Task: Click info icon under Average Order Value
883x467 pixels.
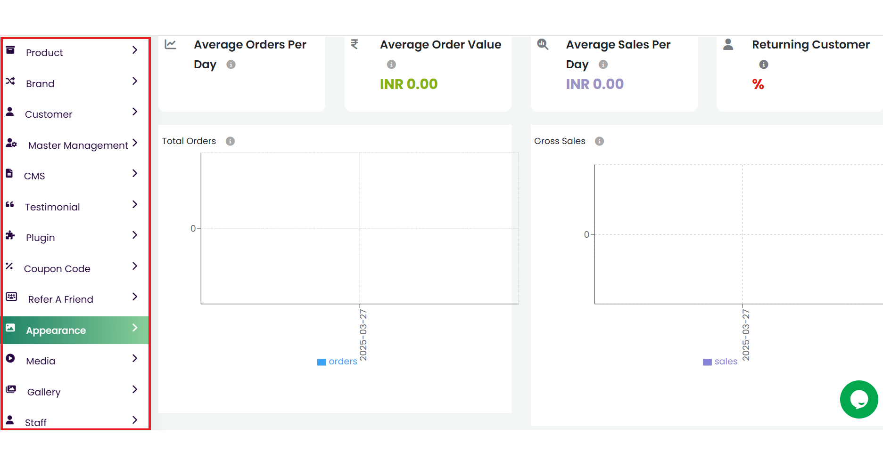Action: 391,64
